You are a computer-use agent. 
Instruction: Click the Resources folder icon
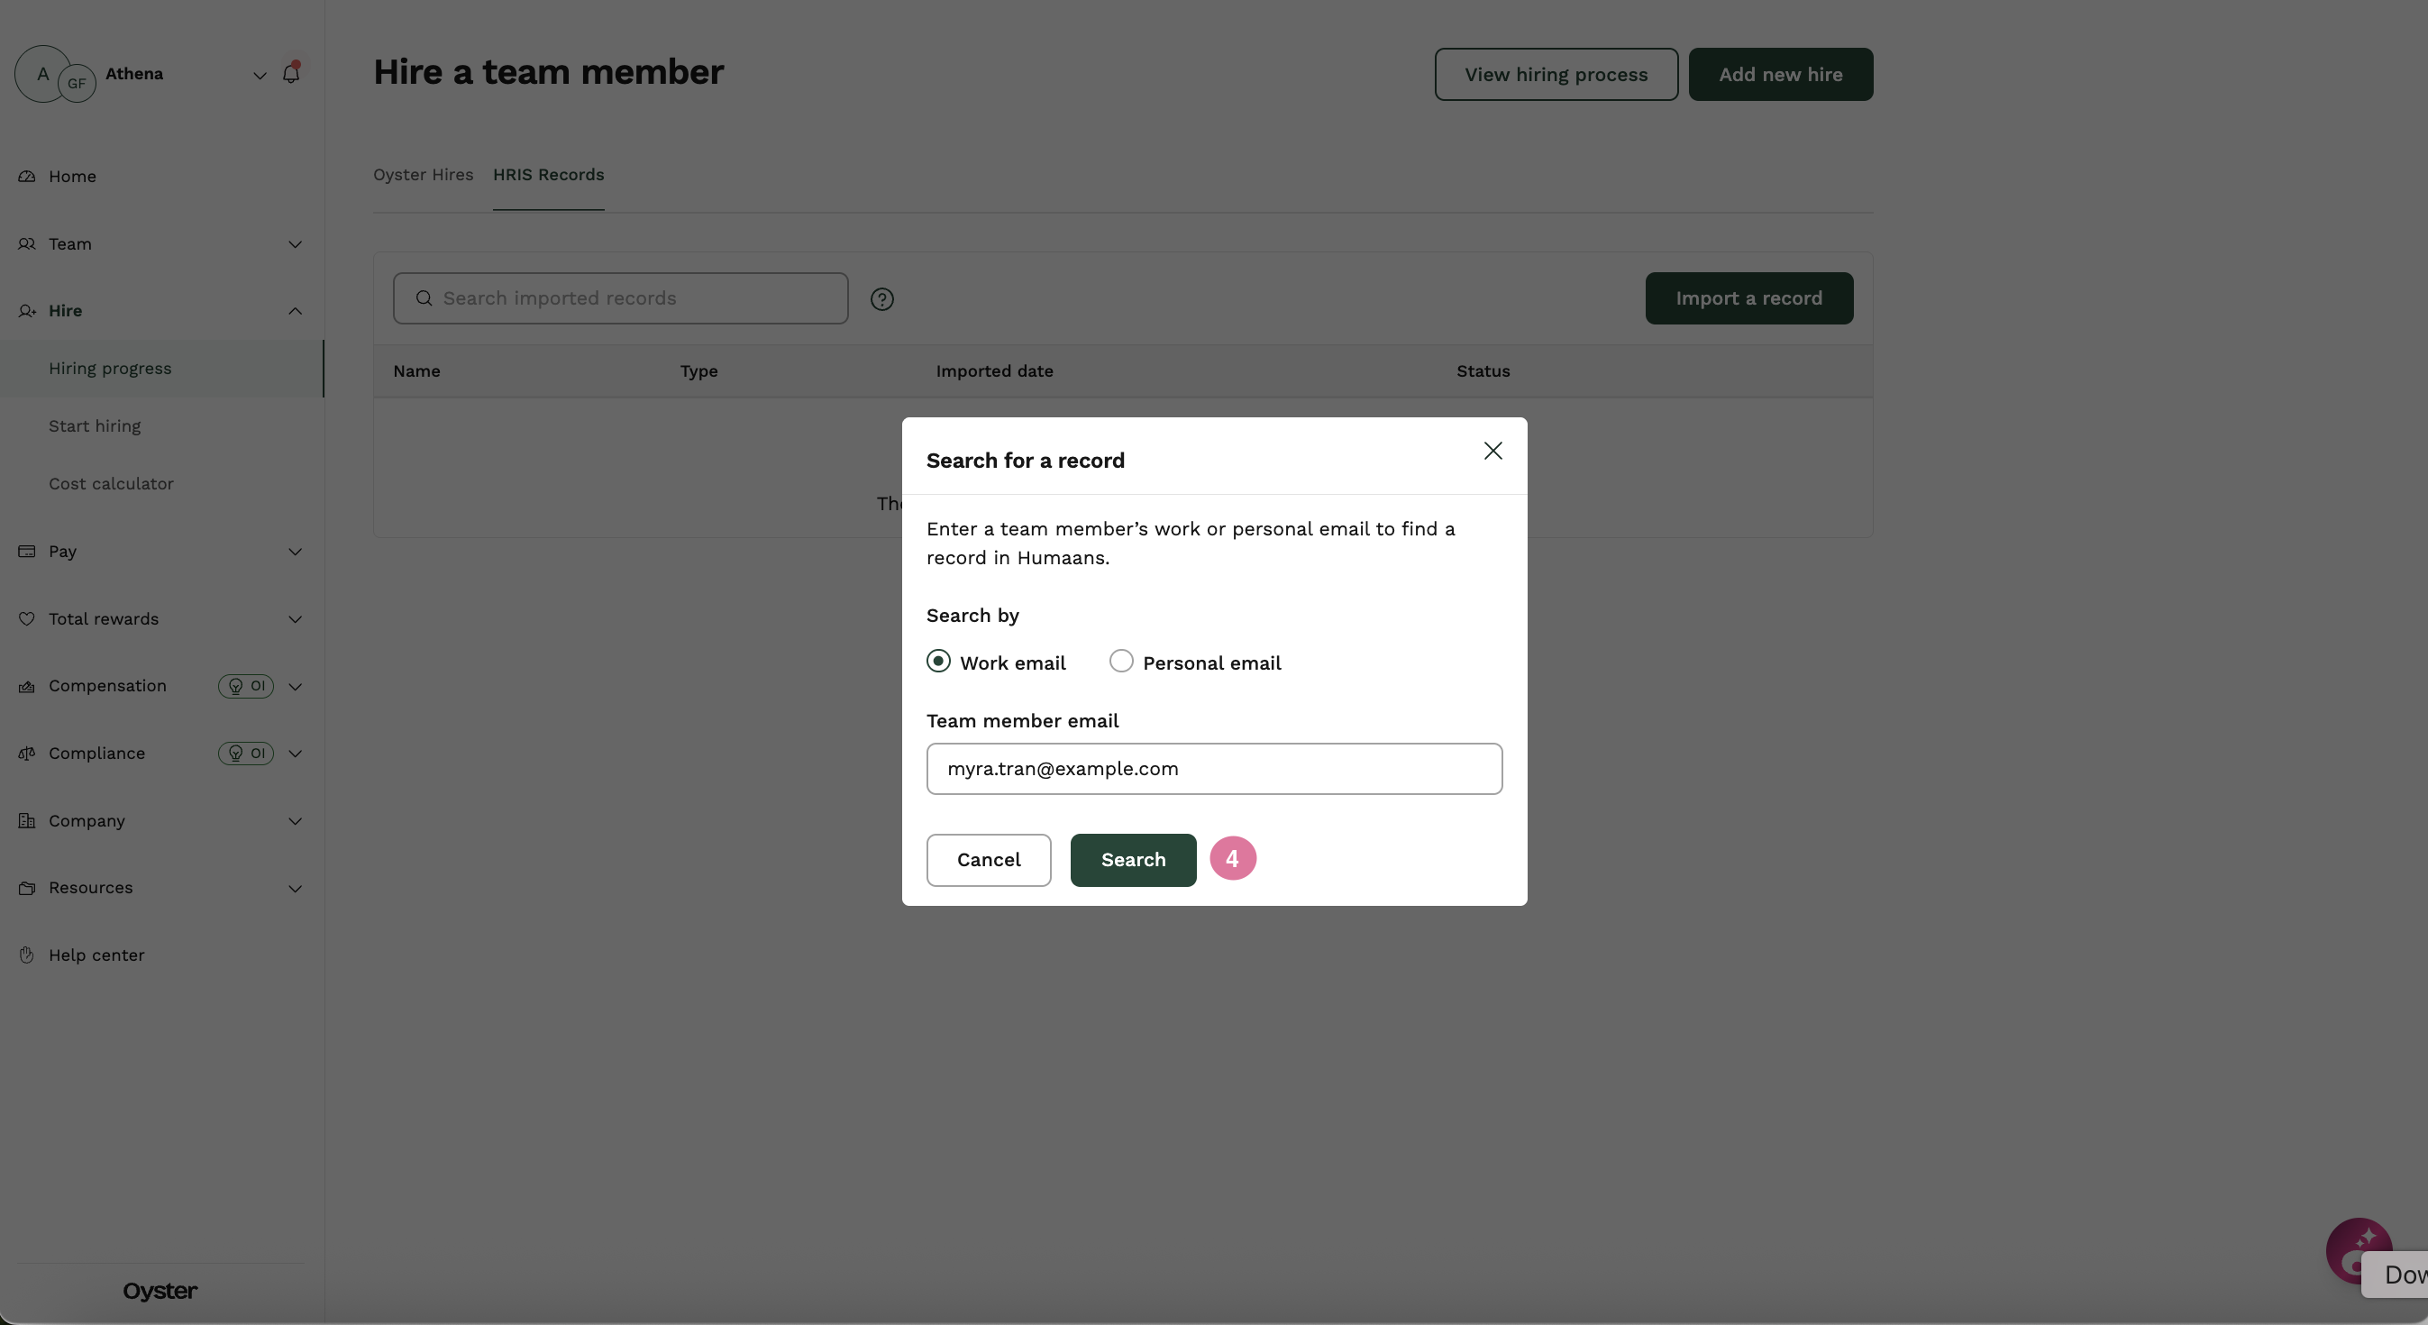26,888
